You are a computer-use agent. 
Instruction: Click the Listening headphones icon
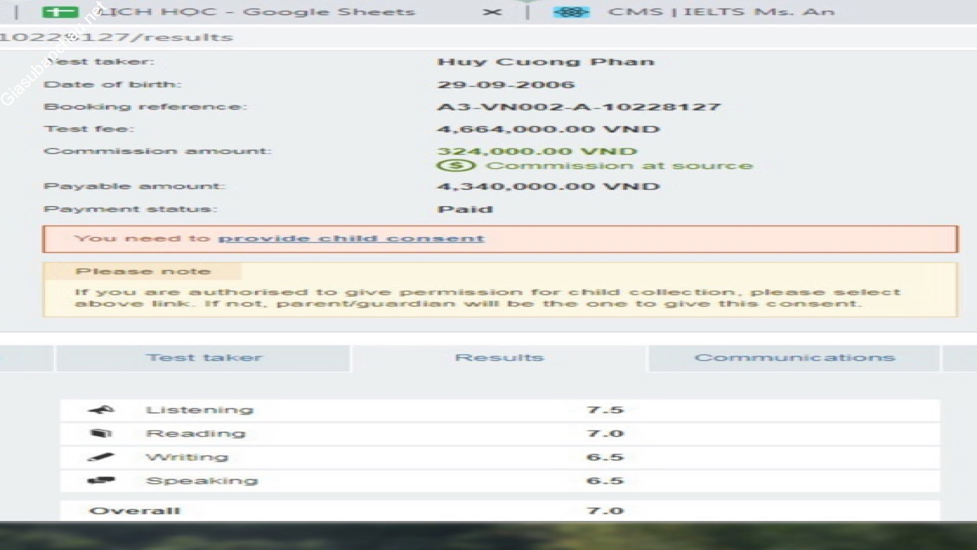[x=101, y=410]
